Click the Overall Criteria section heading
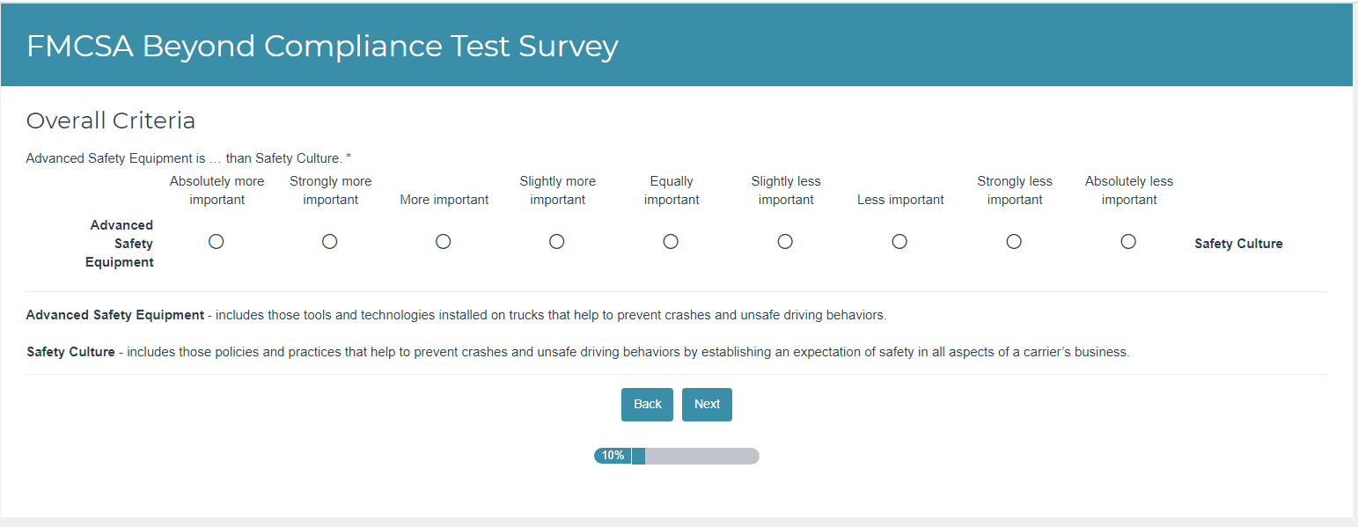 pos(111,121)
